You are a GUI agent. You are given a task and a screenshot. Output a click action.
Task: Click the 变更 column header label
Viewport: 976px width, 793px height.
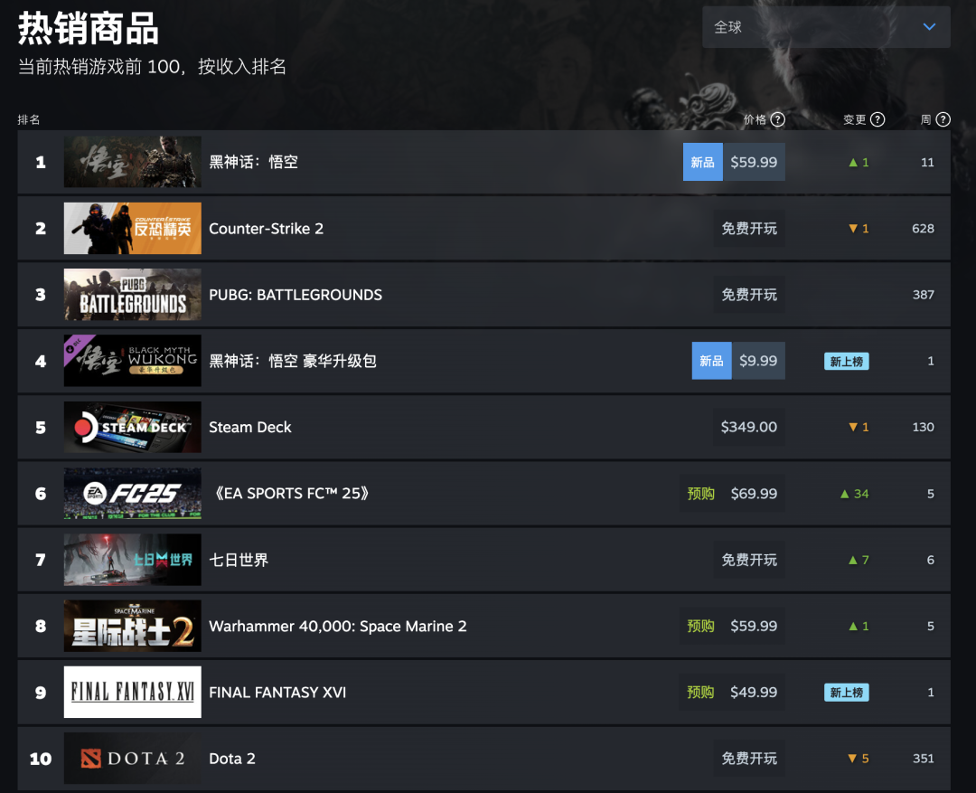[x=855, y=119]
